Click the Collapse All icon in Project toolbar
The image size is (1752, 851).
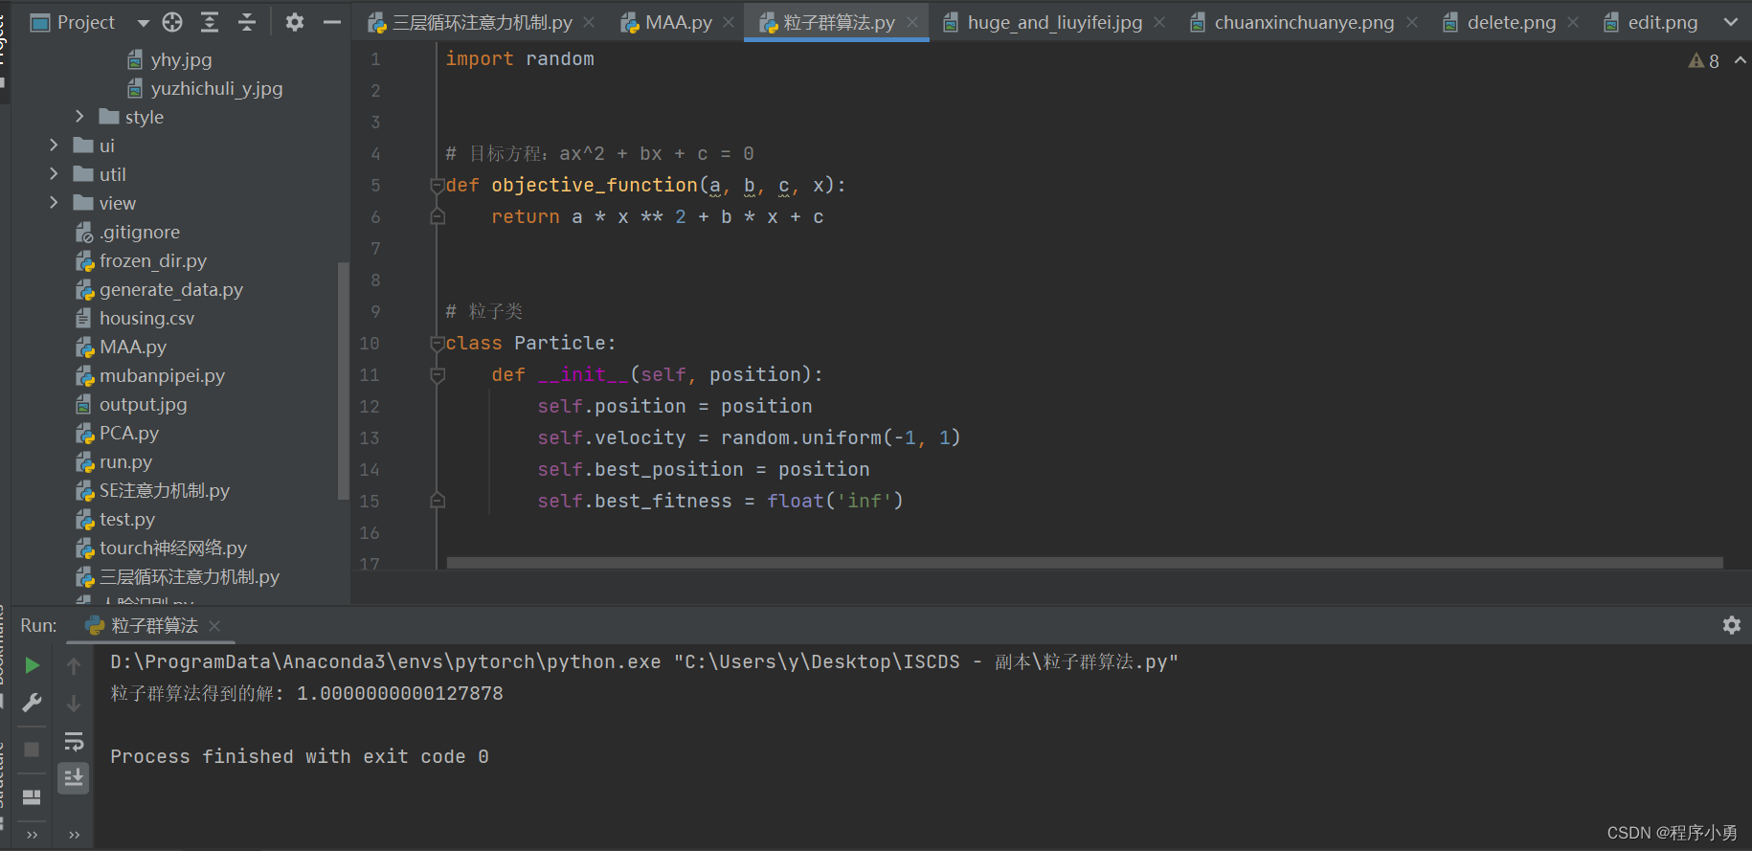[247, 22]
